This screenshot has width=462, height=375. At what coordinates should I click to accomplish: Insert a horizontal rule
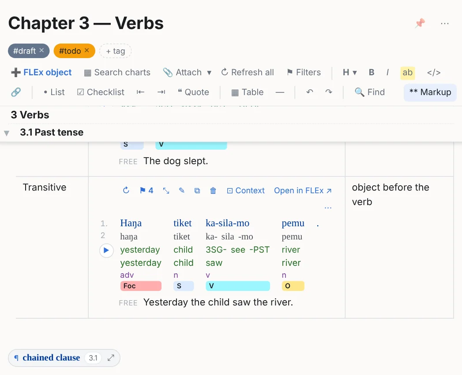pyautogui.click(x=280, y=92)
